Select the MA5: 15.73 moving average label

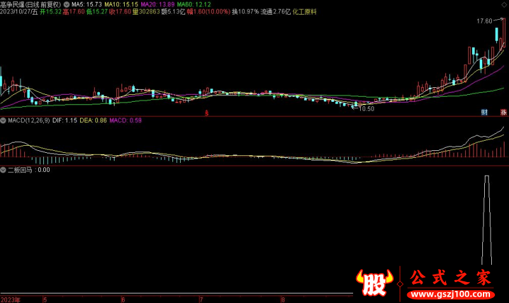pos(87,4)
